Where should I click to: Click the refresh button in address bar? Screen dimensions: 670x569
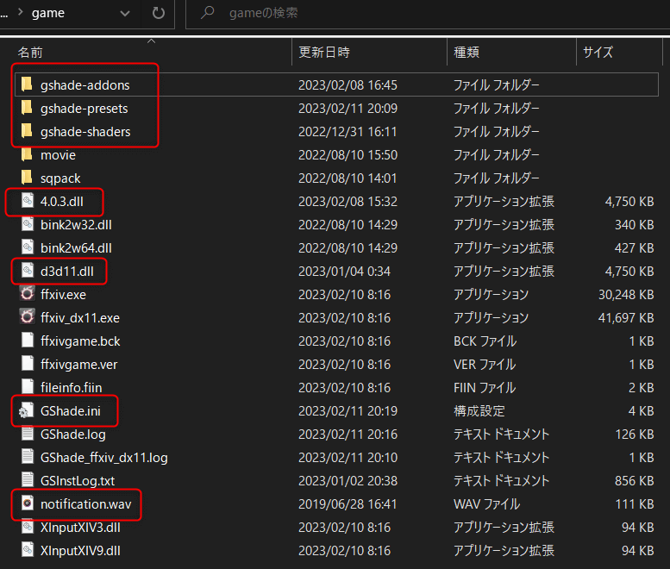pos(159,13)
